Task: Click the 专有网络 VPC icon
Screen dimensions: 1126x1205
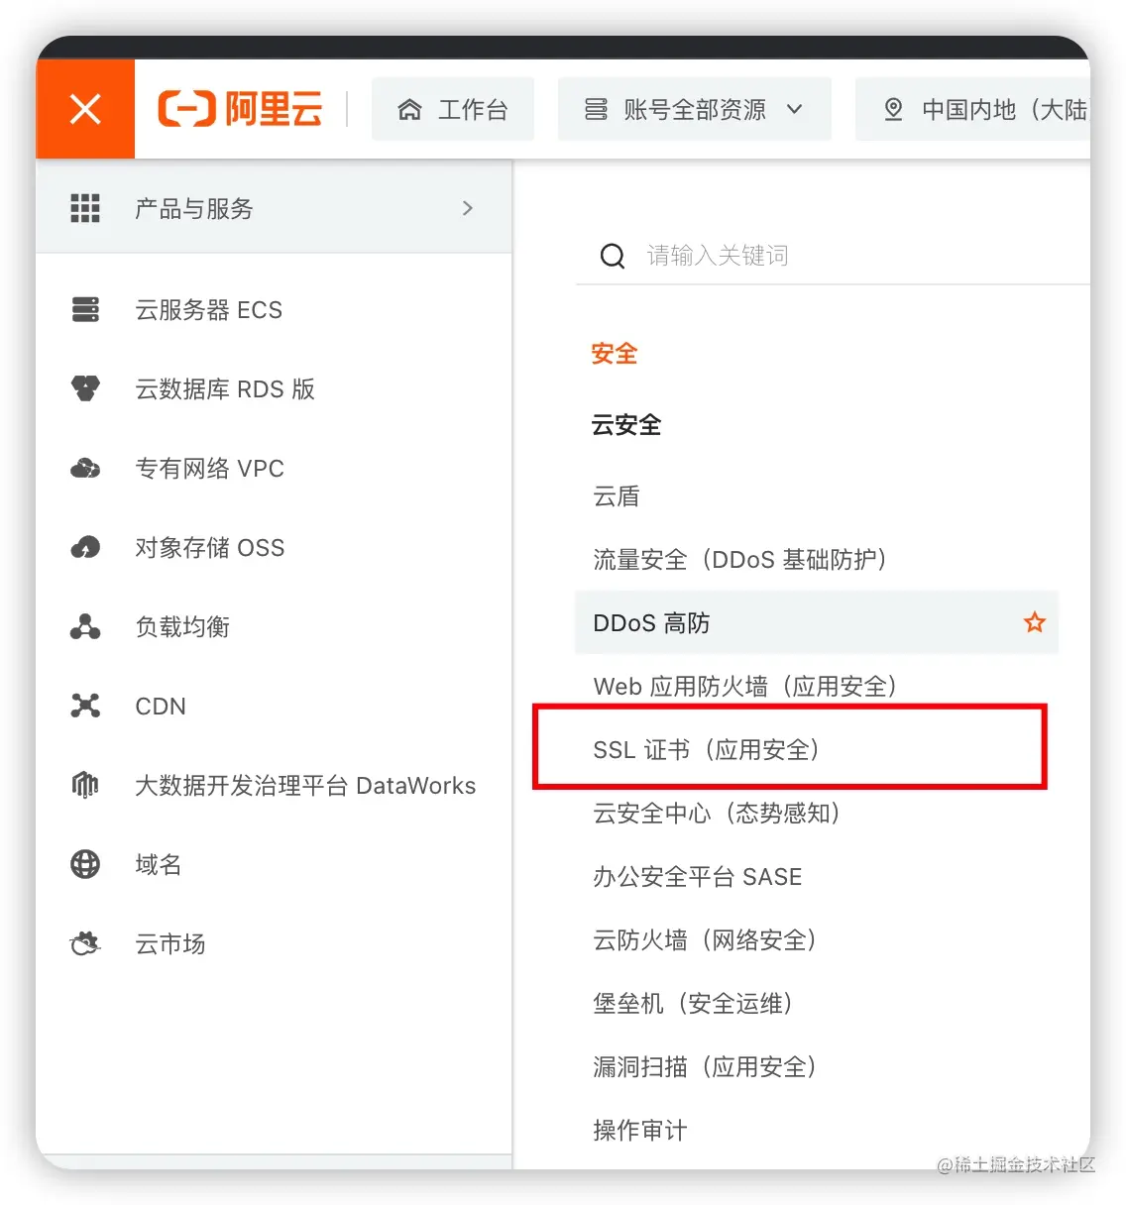Action: click(x=85, y=468)
